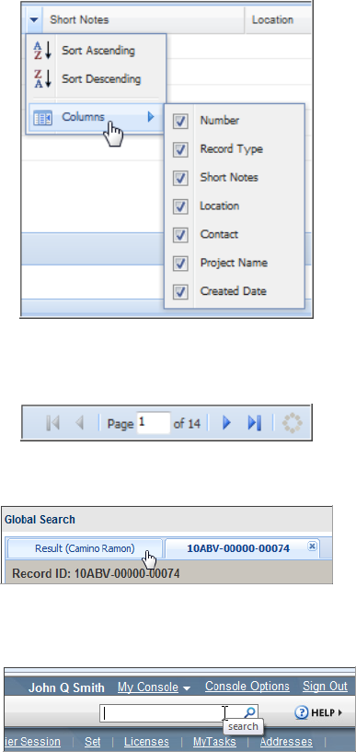This screenshot has height=752, width=356.
Task: Click the Z-A sort descending icon
Action: tap(42, 79)
